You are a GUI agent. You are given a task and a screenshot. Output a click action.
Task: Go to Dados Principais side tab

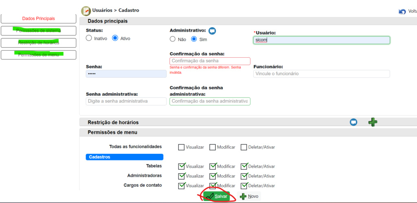(x=38, y=19)
